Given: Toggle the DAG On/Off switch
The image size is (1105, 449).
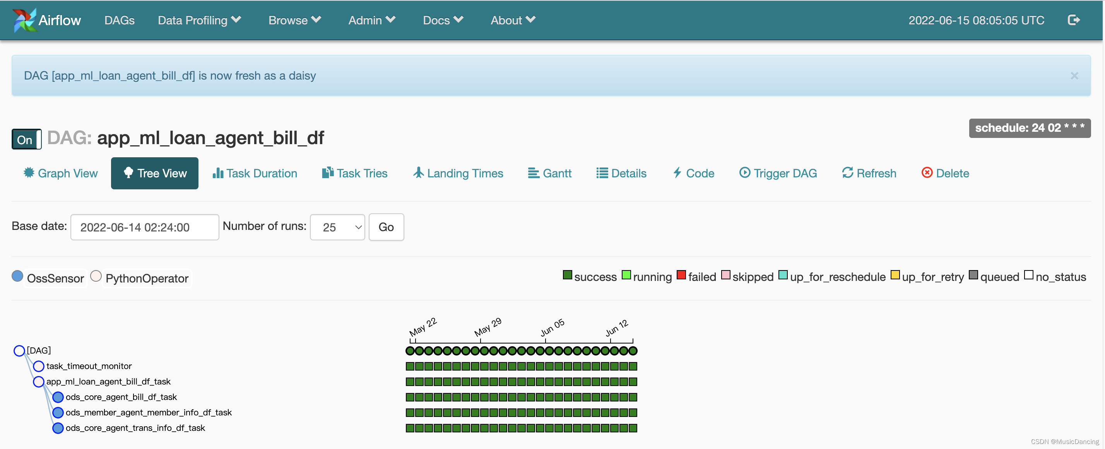Looking at the screenshot, I should 26,139.
